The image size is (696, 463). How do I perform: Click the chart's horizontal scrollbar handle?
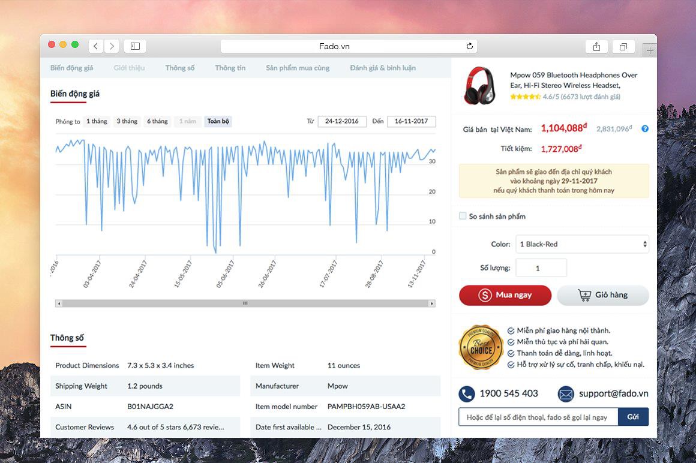pyautogui.click(x=245, y=303)
